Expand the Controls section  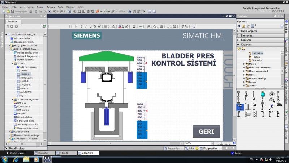click(x=238, y=40)
